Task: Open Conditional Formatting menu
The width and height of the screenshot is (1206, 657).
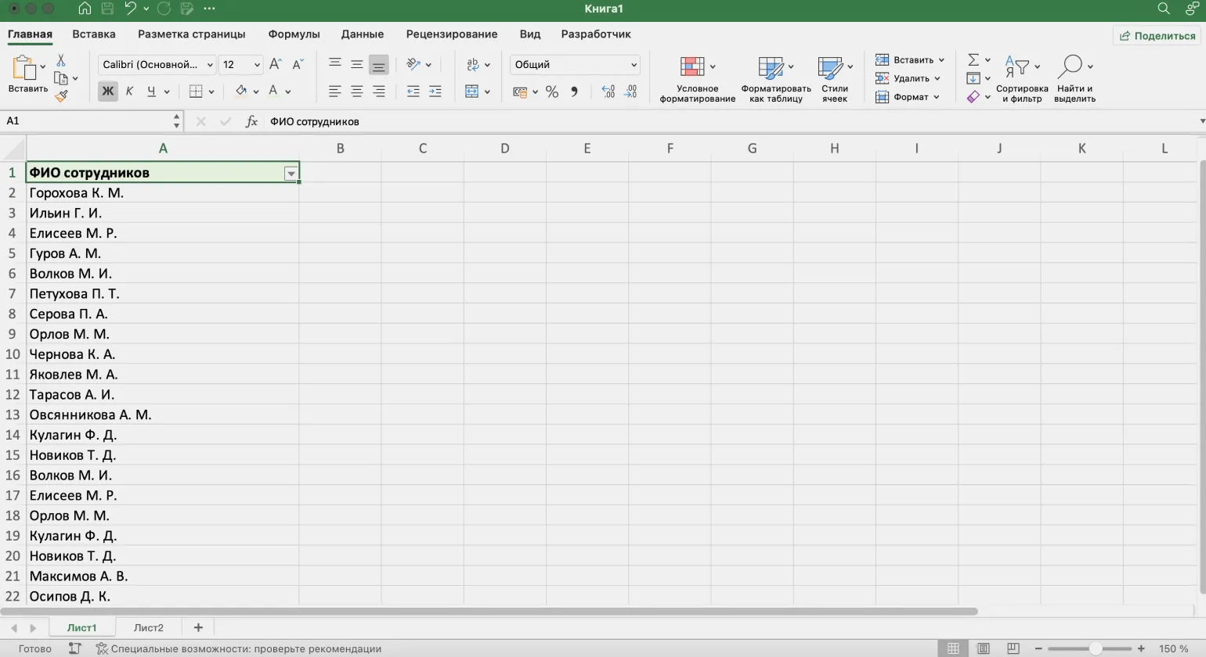Action: point(696,78)
